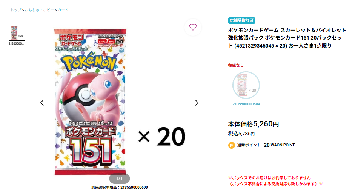The height and width of the screenshot is (194, 358).
Task: Click the red ボックス delivery notice text
Action: 275,181
